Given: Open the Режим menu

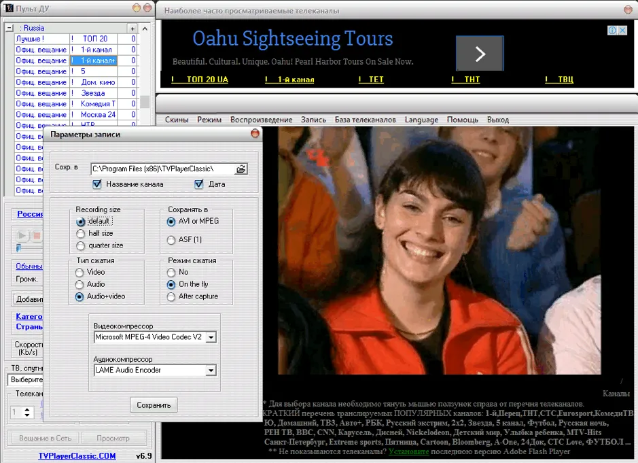Looking at the screenshot, I should (209, 120).
